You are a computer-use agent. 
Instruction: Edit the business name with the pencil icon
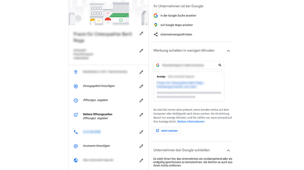pos(141,33)
